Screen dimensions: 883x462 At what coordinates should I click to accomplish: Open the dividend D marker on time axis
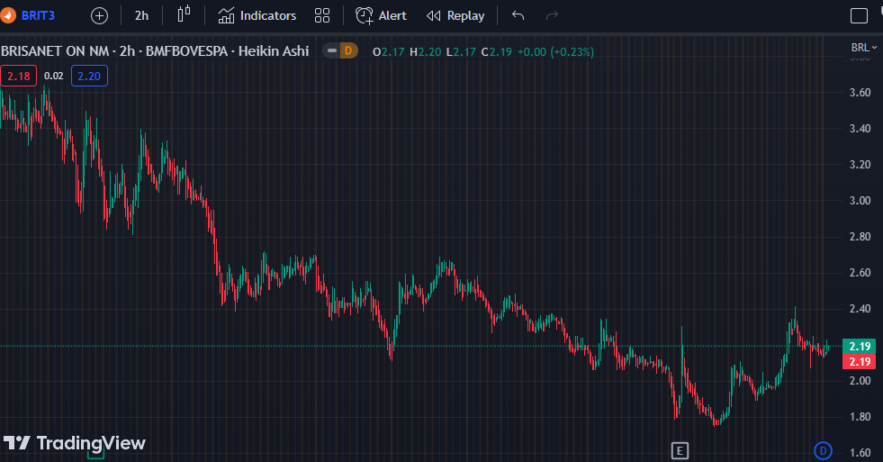tap(824, 450)
